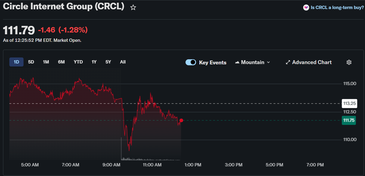
Task: Click the 112.50 axis label
Action: click(x=350, y=112)
